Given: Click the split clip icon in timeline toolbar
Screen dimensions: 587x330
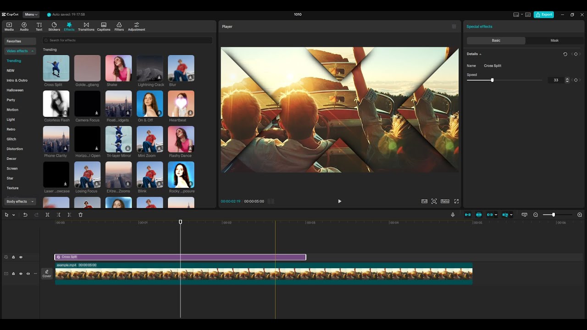Looking at the screenshot, I should [x=47, y=214].
